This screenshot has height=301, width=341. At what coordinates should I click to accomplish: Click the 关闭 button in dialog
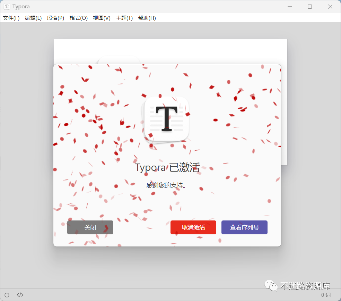tap(90, 227)
